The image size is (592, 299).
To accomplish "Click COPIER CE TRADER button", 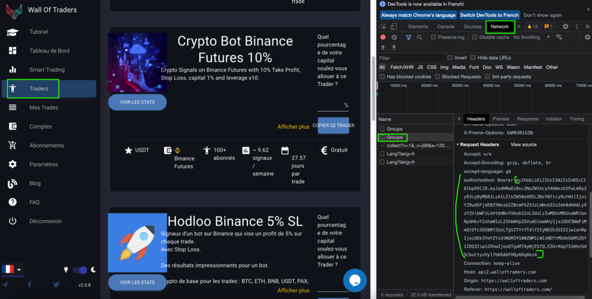I will point(334,125).
